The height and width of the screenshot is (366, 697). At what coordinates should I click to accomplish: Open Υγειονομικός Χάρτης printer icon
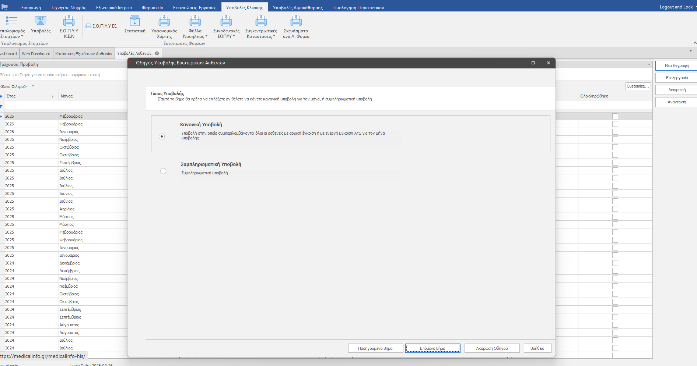164,21
